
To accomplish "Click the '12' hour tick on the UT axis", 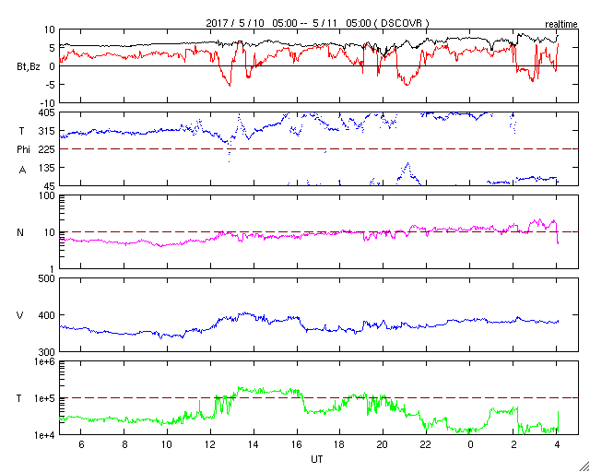I will point(210,444).
